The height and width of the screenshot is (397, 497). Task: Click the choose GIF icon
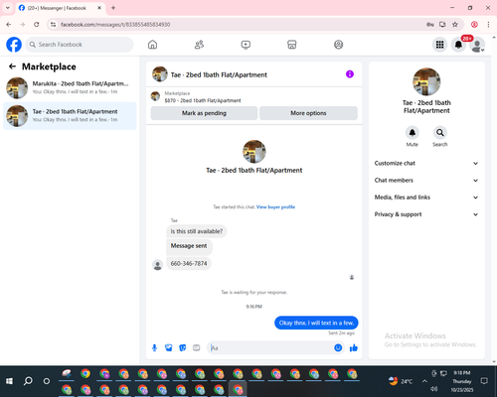(x=197, y=347)
